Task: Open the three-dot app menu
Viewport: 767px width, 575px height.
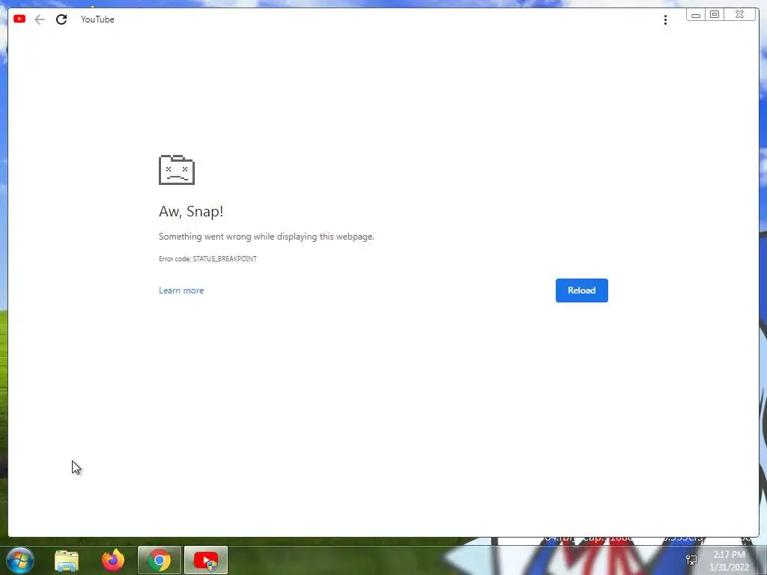Action: click(x=665, y=19)
